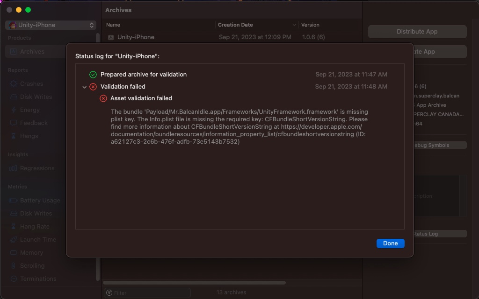479x299 pixels.
Task: Click the Battery Usage icon
Action: coord(13,201)
